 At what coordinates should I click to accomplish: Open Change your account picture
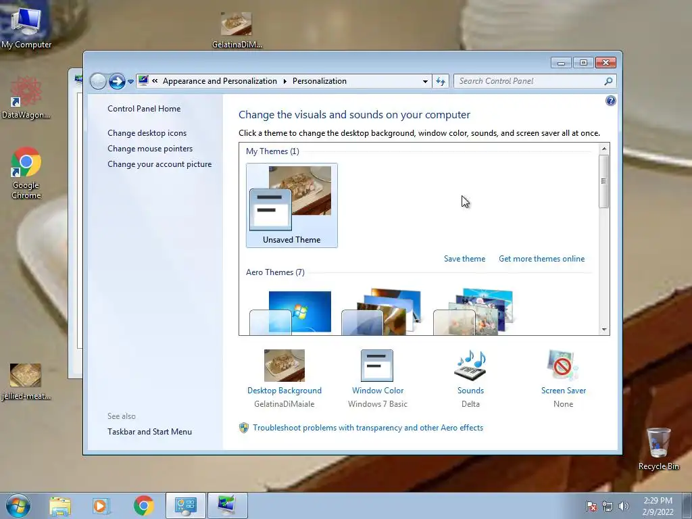[x=159, y=164]
